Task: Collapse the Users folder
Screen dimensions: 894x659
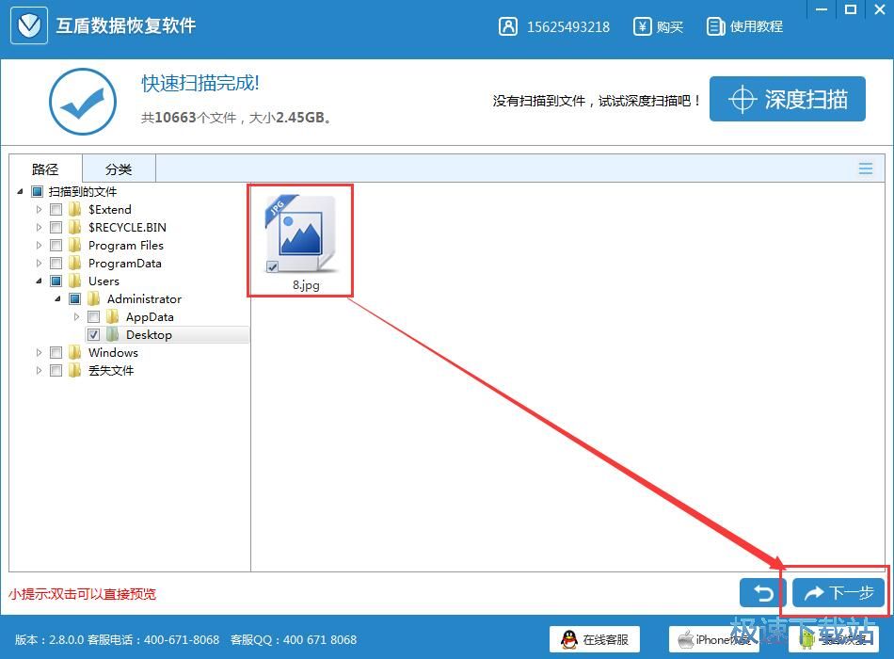Action: coord(39,281)
